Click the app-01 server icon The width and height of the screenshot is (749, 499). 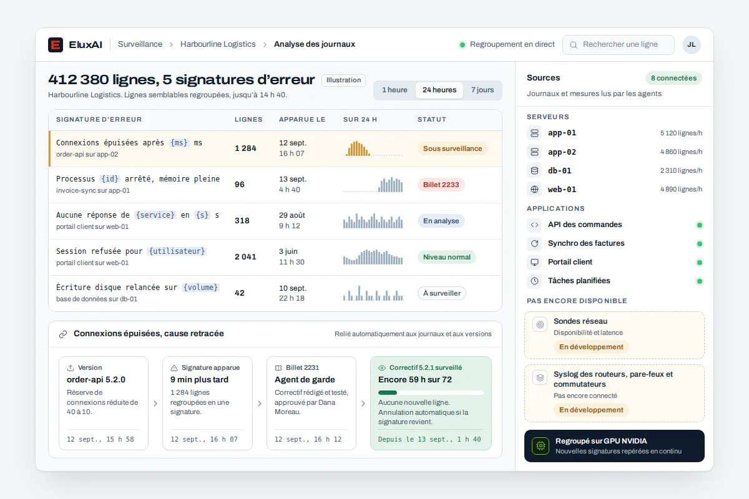point(534,133)
